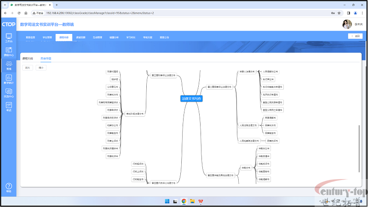Click the 不安全 site security indicator

point(38,13)
